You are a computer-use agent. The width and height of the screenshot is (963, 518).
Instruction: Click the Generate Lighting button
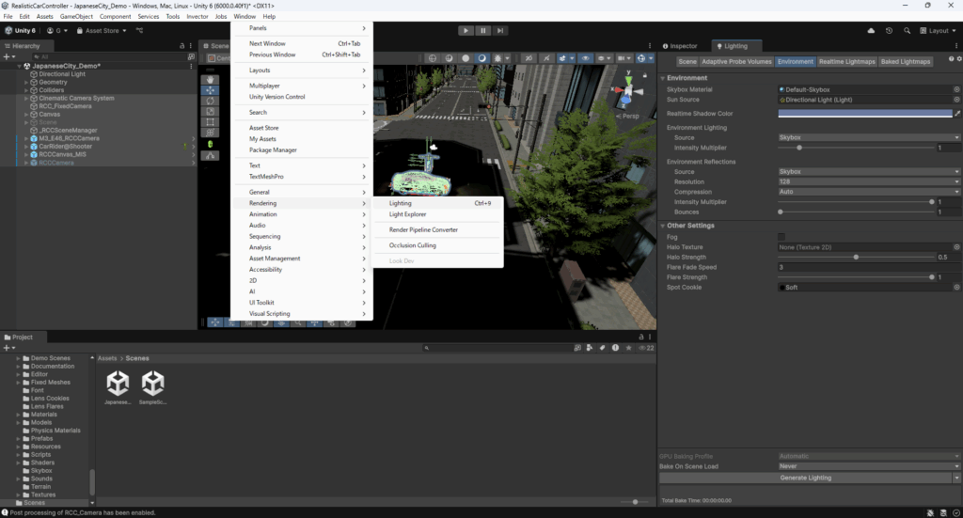point(805,478)
